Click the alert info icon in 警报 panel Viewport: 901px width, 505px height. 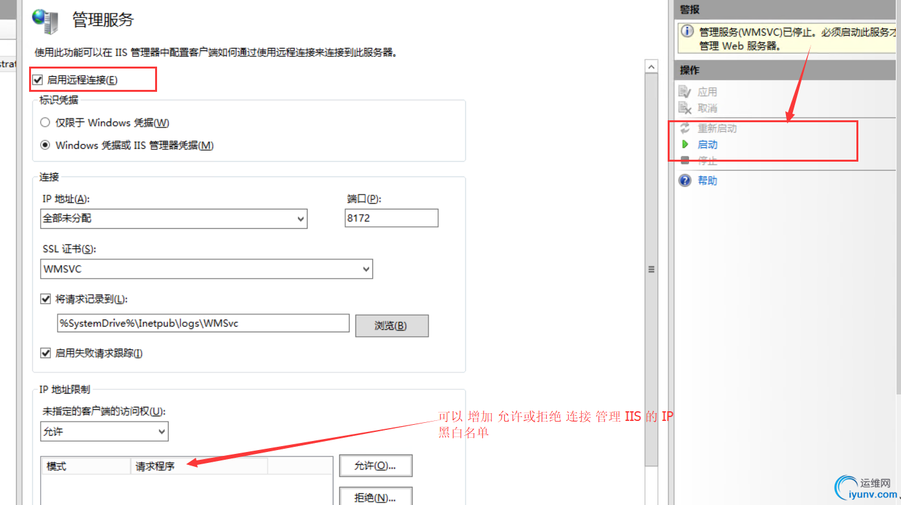(688, 31)
